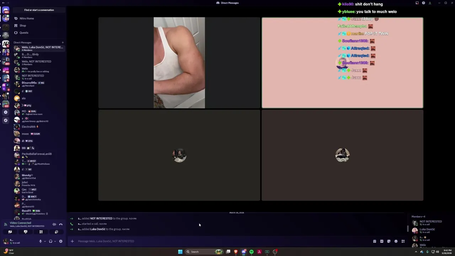The image size is (455, 256).
Task: Select the webcam video tile with arm
Action: (x=179, y=63)
